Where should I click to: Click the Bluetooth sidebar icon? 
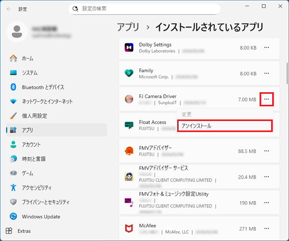pos(13,87)
